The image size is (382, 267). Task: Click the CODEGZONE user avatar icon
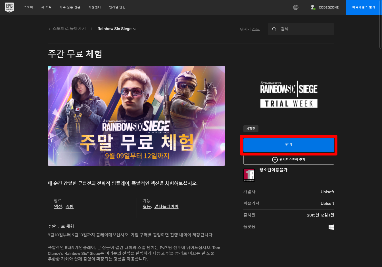tap(313, 7)
